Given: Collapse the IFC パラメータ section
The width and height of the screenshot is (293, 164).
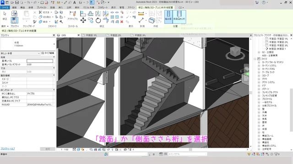Looking at the screenshot, I should coord(54,90).
